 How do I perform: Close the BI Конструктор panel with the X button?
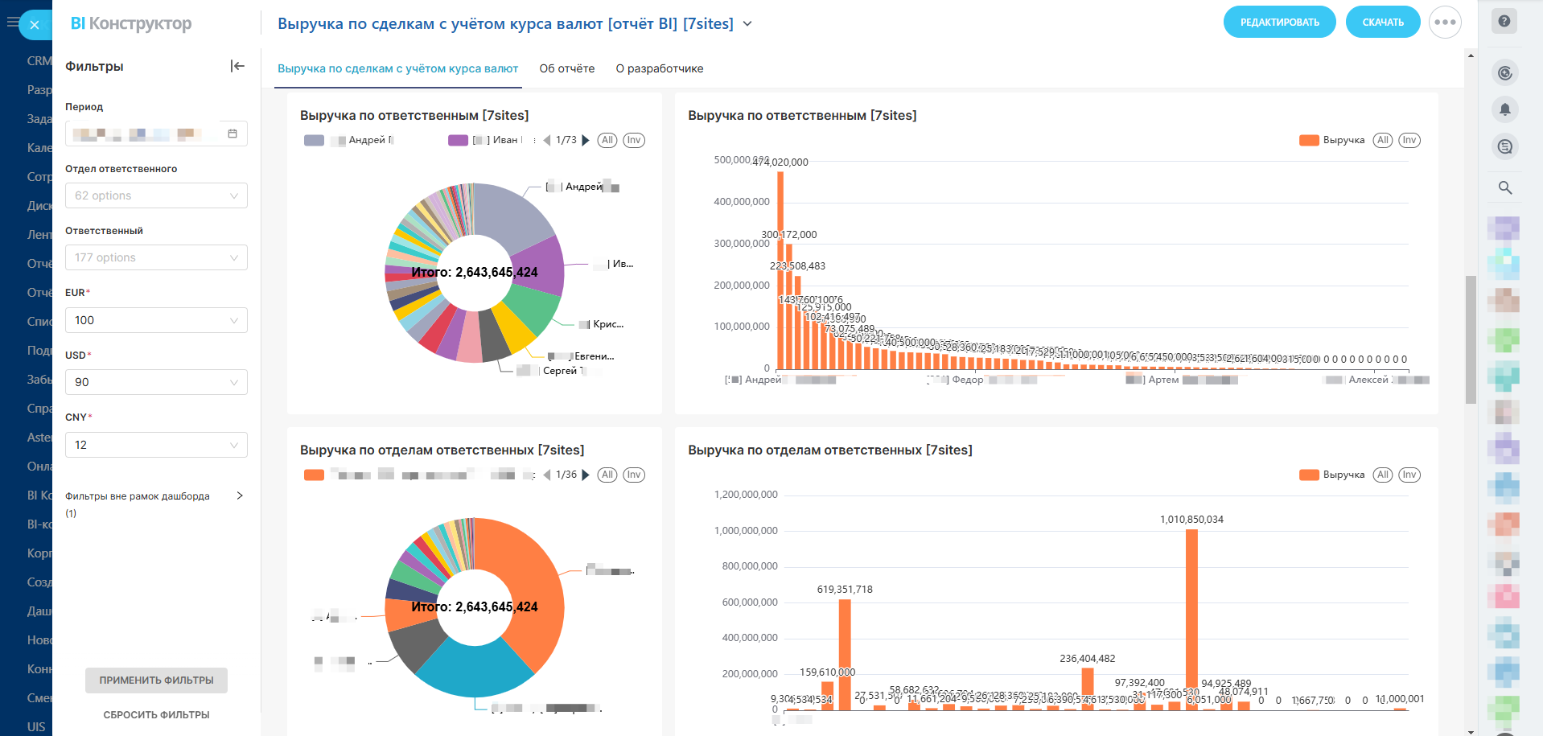coord(35,25)
